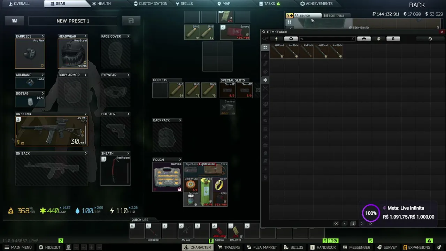Select the Gamma container in Pouch

tap(167, 177)
